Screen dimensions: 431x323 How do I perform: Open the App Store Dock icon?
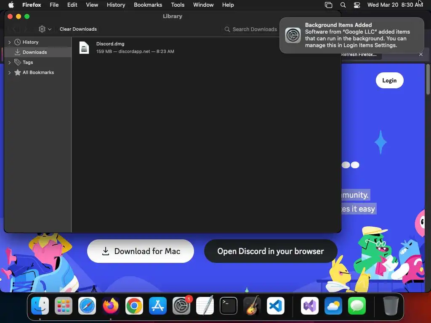158,306
